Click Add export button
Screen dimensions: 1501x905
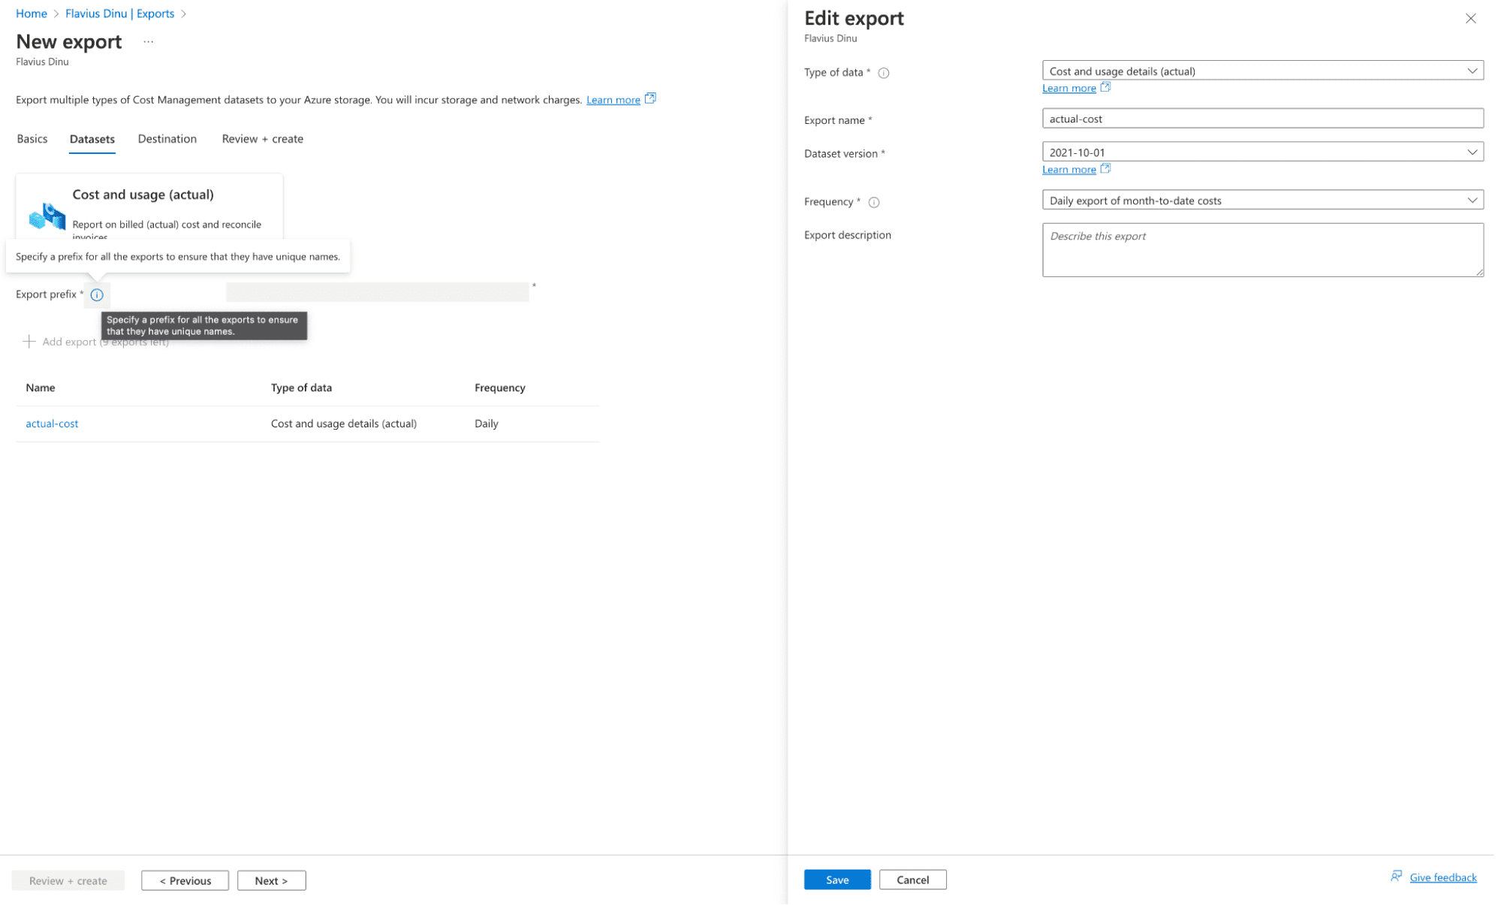click(x=95, y=342)
